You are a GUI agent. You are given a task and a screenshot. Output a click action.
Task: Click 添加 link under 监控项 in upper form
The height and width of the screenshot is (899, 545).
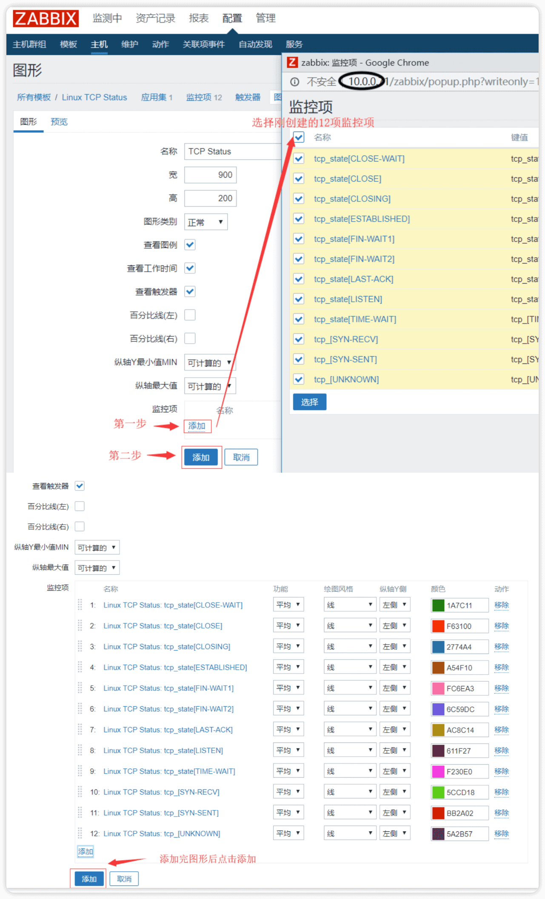pyautogui.click(x=197, y=426)
